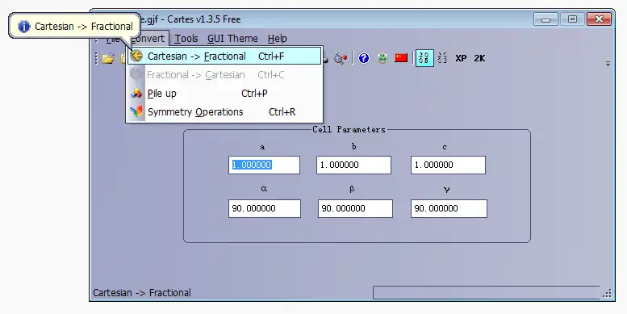Click the magnifier molecule toolbar icon

point(341,58)
